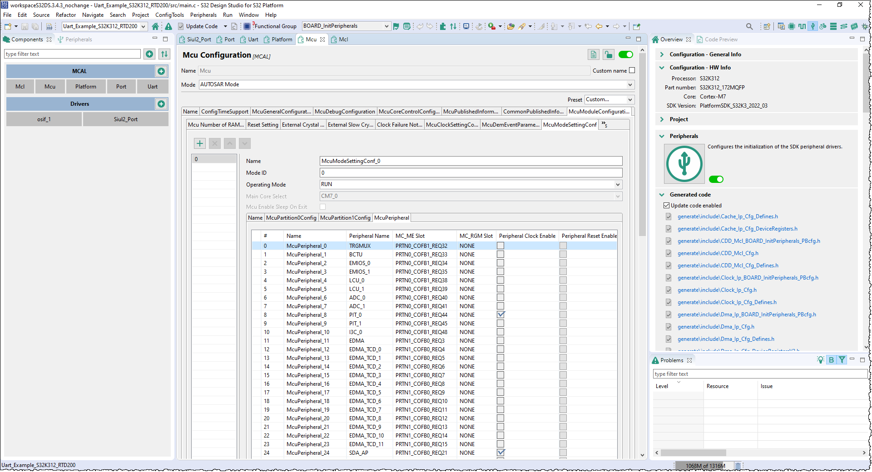Uncheck Peripheral Clock Enable for PIT_0
The height and width of the screenshot is (472, 872).
[500, 315]
